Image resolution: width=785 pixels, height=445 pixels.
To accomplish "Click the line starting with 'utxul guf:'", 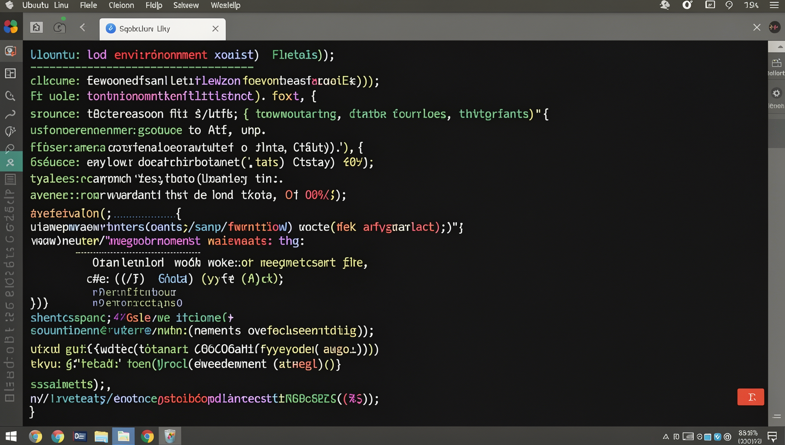I will (x=205, y=349).
